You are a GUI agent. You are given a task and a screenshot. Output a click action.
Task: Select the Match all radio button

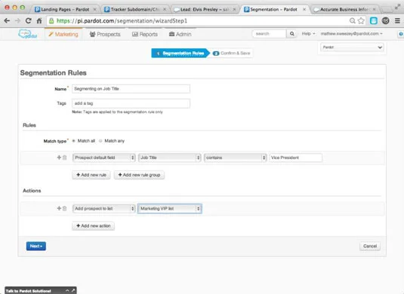click(73, 141)
